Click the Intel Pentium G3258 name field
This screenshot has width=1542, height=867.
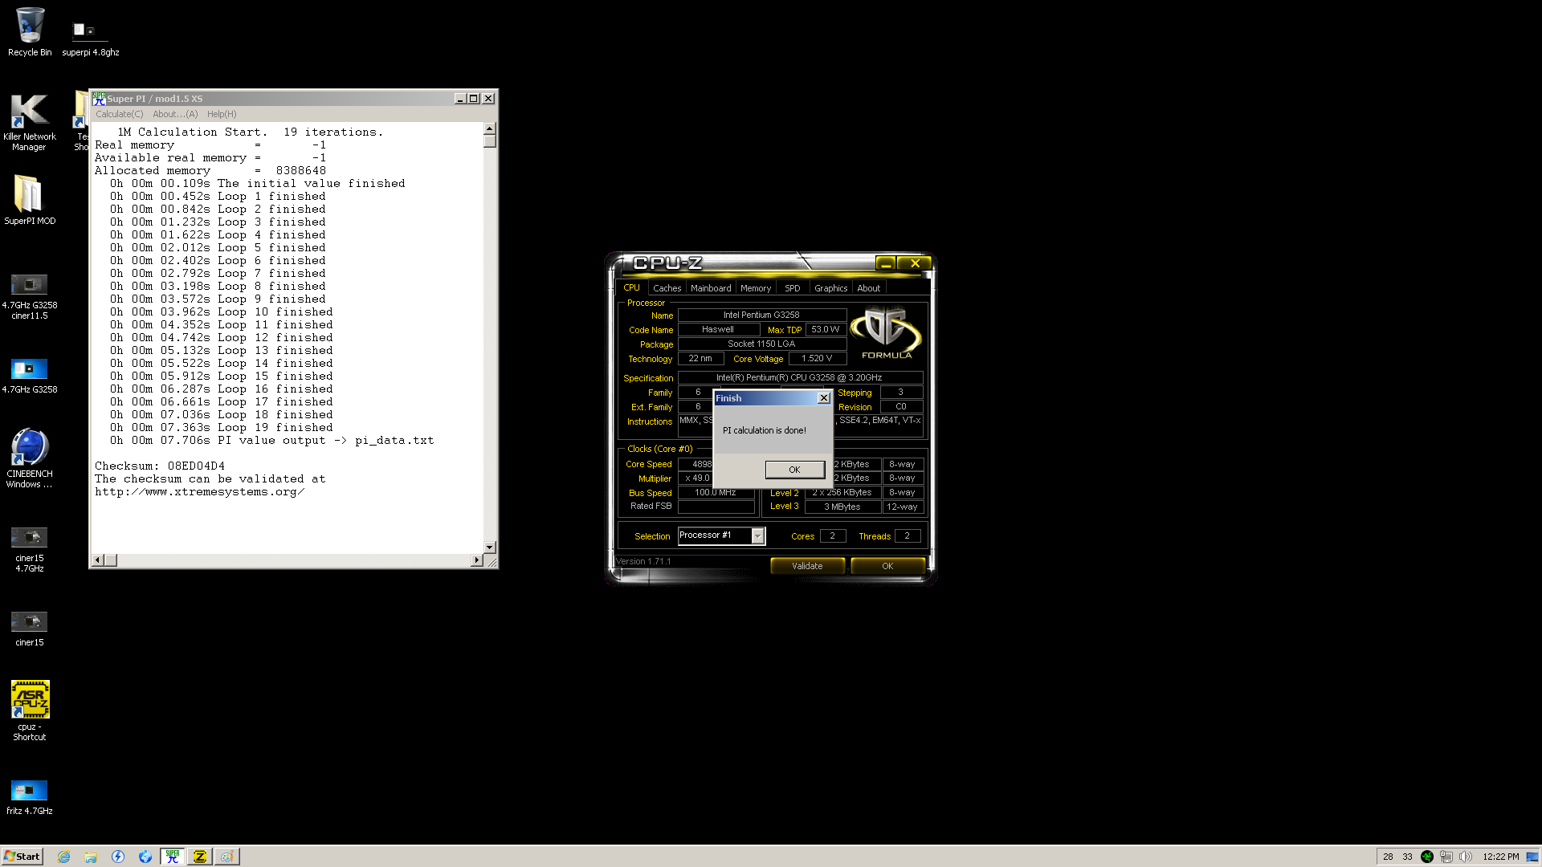click(x=761, y=315)
